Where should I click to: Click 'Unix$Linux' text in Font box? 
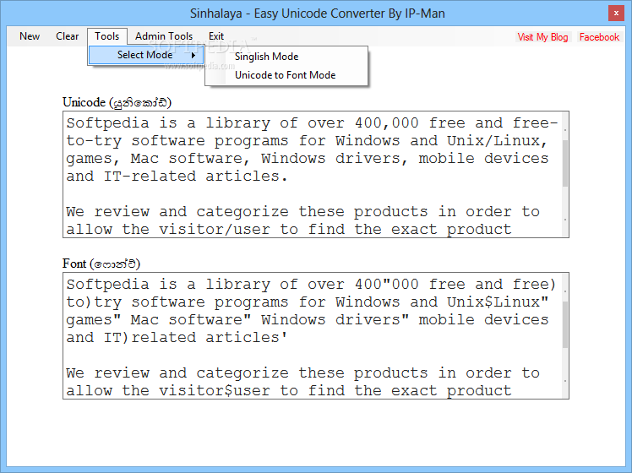(493, 302)
